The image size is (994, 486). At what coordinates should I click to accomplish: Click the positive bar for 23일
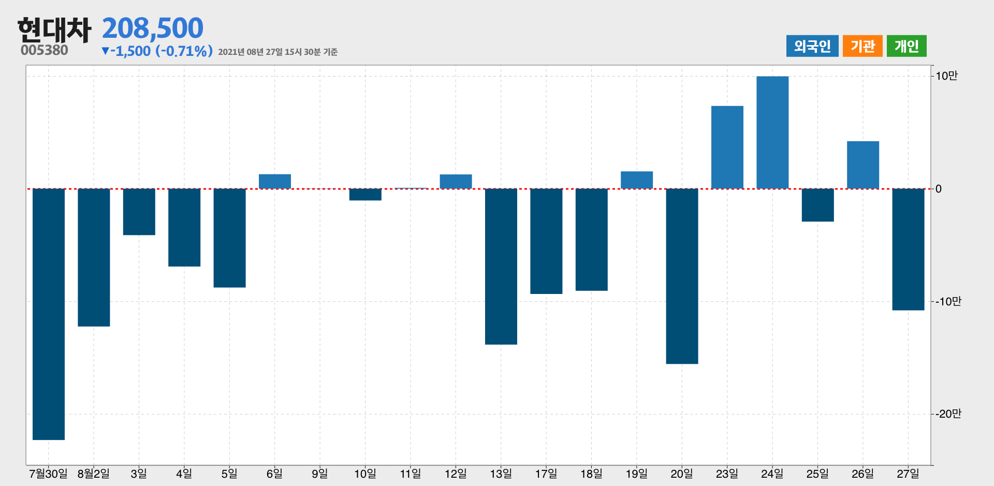[727, 148]
